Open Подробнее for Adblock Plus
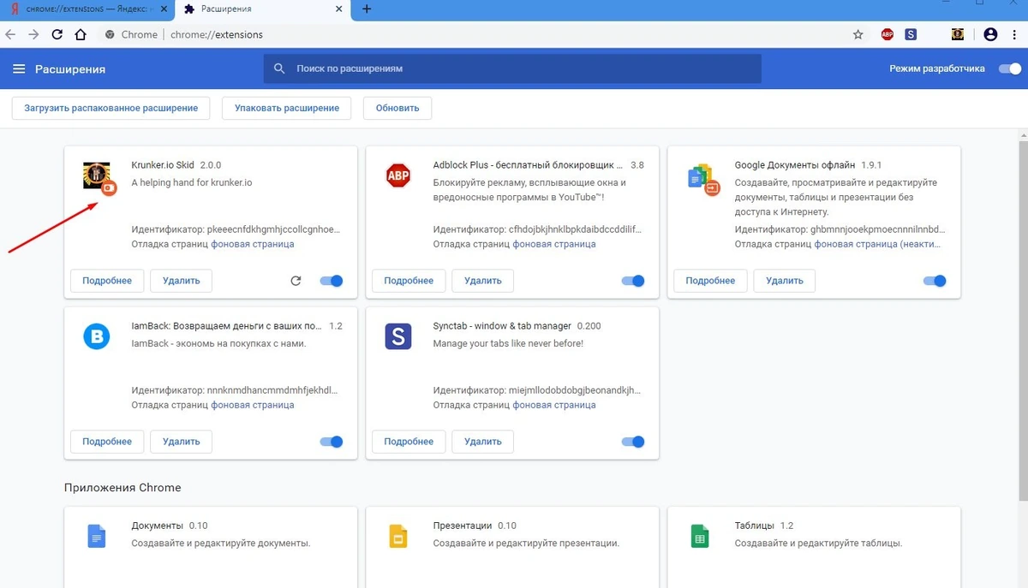The image size is (1028, 588). click(409, 281)
